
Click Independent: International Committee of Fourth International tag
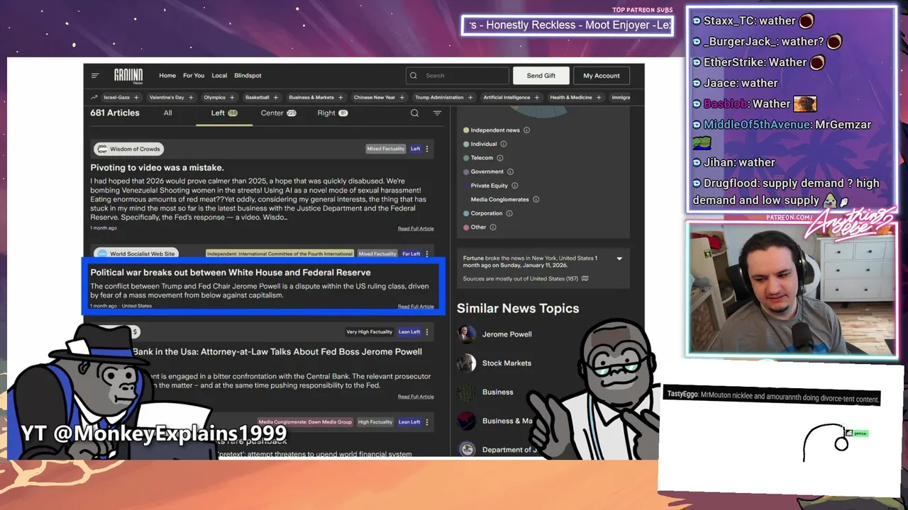279,254
